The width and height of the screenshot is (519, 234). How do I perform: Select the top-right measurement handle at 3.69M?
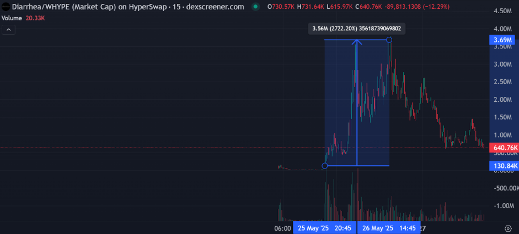tap(389, 40)
